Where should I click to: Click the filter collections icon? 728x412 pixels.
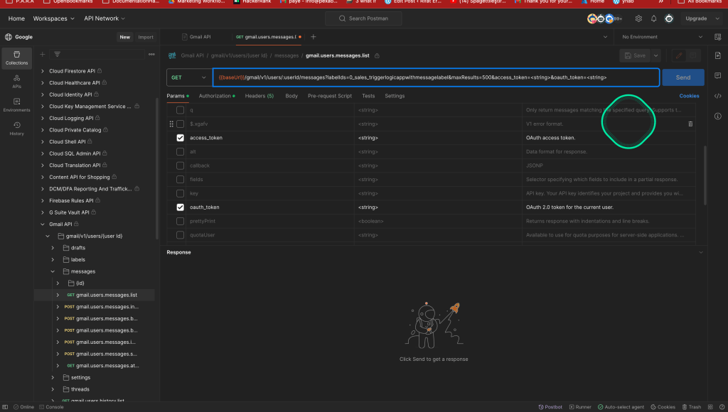57,54
